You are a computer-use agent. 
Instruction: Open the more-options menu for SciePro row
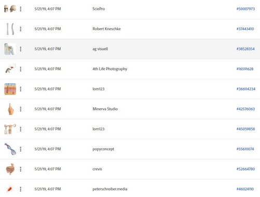(21, 9)
